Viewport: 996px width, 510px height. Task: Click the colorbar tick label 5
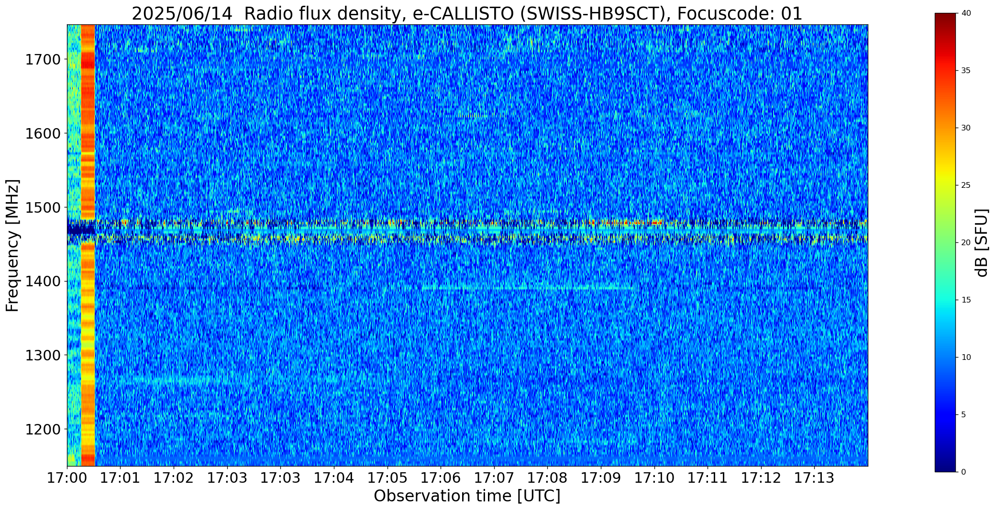tap(963, 415)
